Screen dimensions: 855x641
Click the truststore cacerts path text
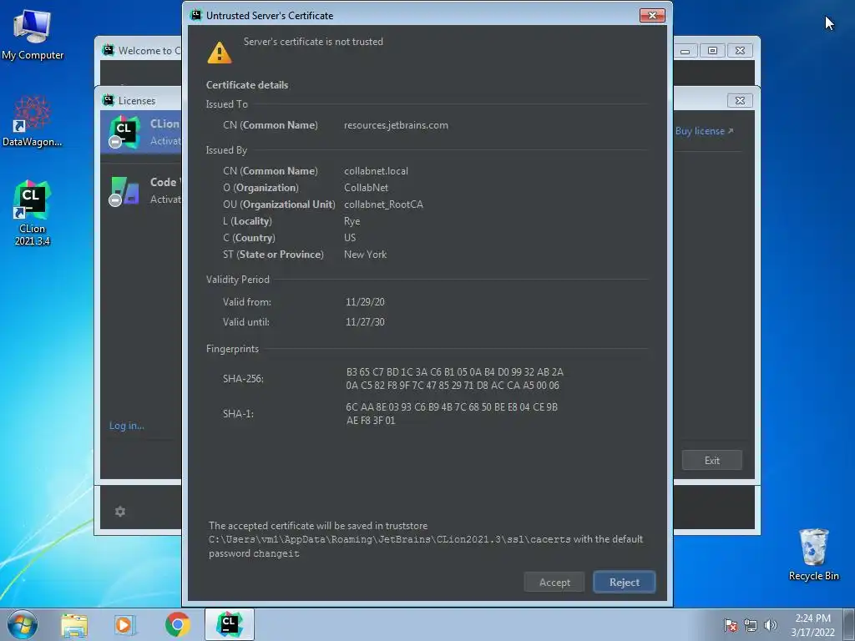[389, 539]
